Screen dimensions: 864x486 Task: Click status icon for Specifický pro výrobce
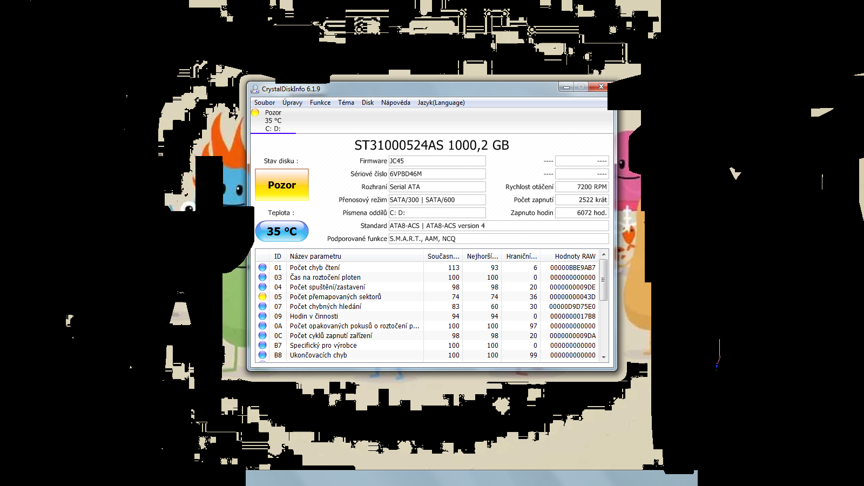pos(262,345)
